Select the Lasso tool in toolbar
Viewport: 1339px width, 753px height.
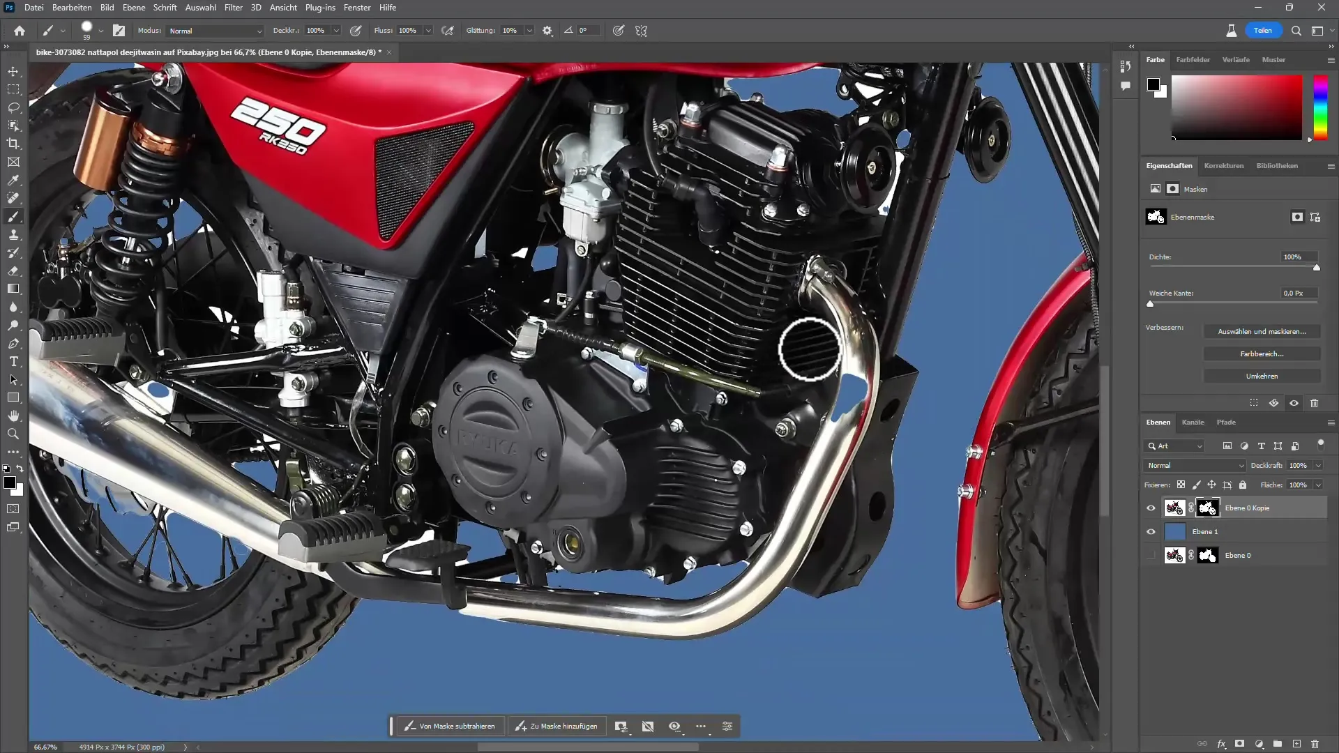coord(14,107)
